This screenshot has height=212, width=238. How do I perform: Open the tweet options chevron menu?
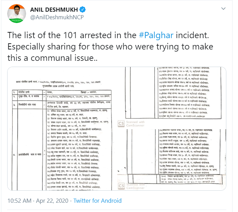coord(223,9)
